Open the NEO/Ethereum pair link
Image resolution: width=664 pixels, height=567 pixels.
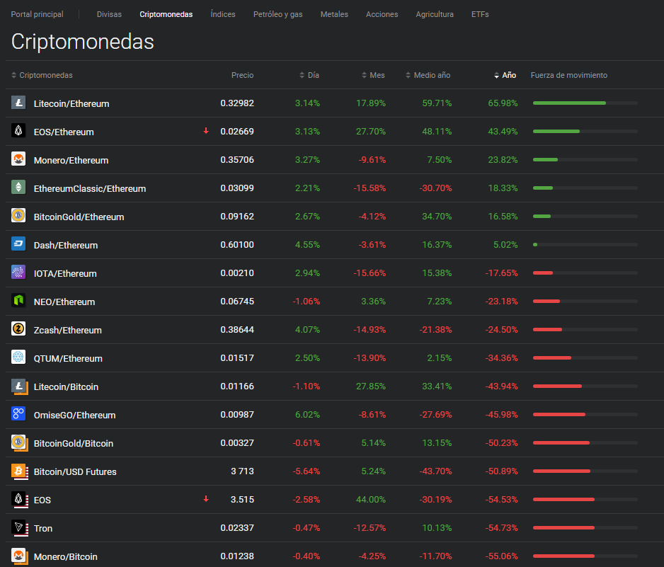click(64, 302)
